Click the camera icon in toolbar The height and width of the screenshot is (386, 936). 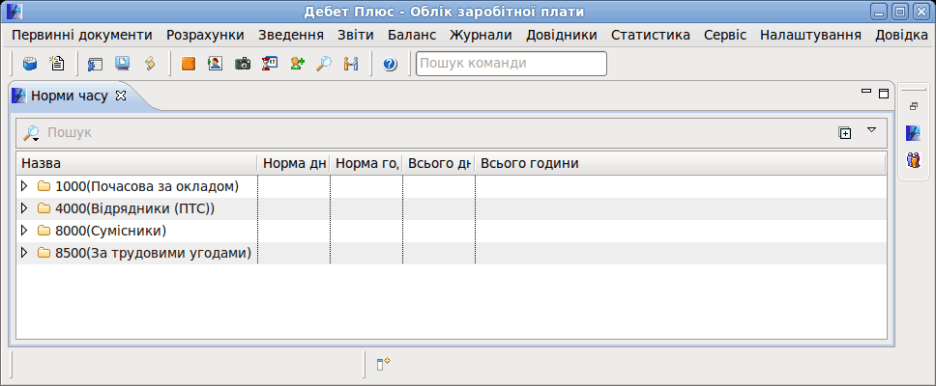(243, 64)
